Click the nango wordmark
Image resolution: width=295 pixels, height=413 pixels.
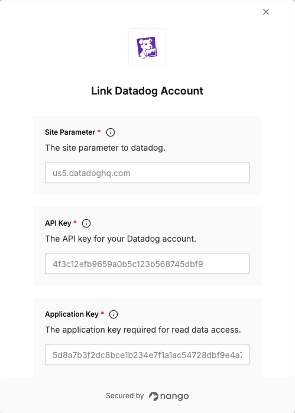pyautogui.click(x=174, y=396)
